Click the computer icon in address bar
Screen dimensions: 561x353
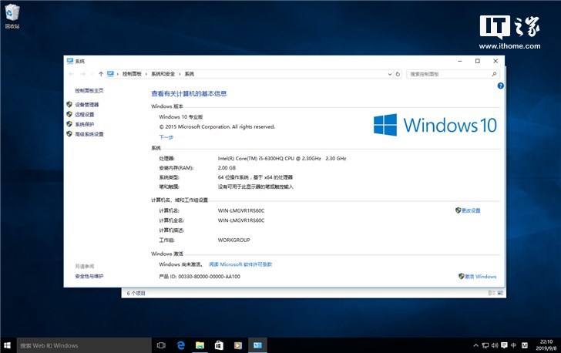coord(110,74)
